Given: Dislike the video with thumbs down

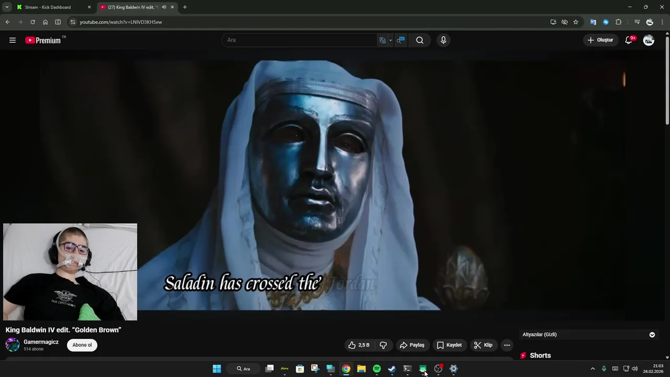Looking at the screenshot, I should (383, 345).
